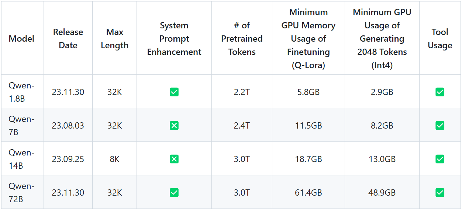This screenshot has height=210, width=462.
Task: Select the Release Date column header
Action: [x=68, y=39]
